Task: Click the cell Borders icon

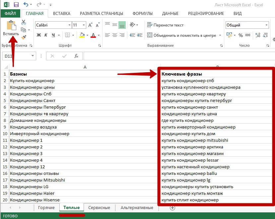Action: tap(68, 35)
